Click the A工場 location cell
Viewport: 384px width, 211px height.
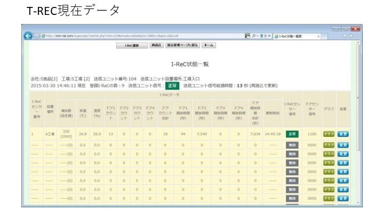50,134
